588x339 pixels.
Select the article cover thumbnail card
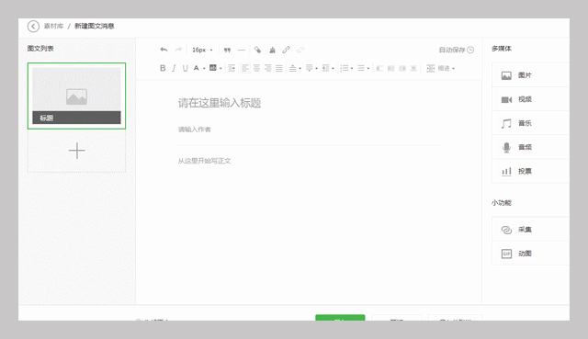click(x=76, y=96)
